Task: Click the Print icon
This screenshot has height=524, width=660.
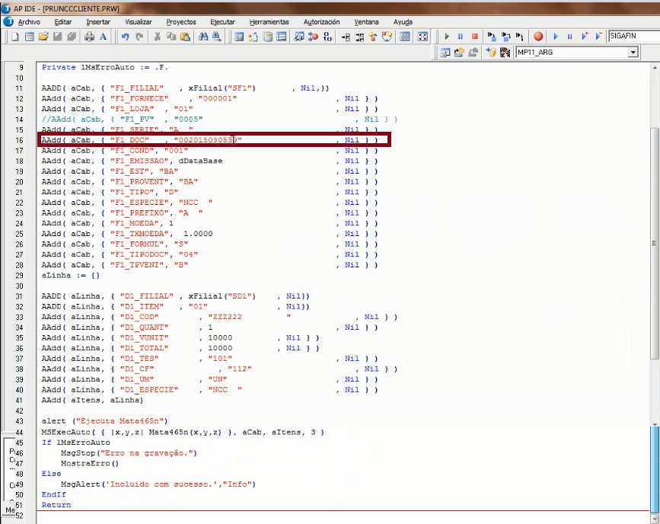Action: coord(89,37)
